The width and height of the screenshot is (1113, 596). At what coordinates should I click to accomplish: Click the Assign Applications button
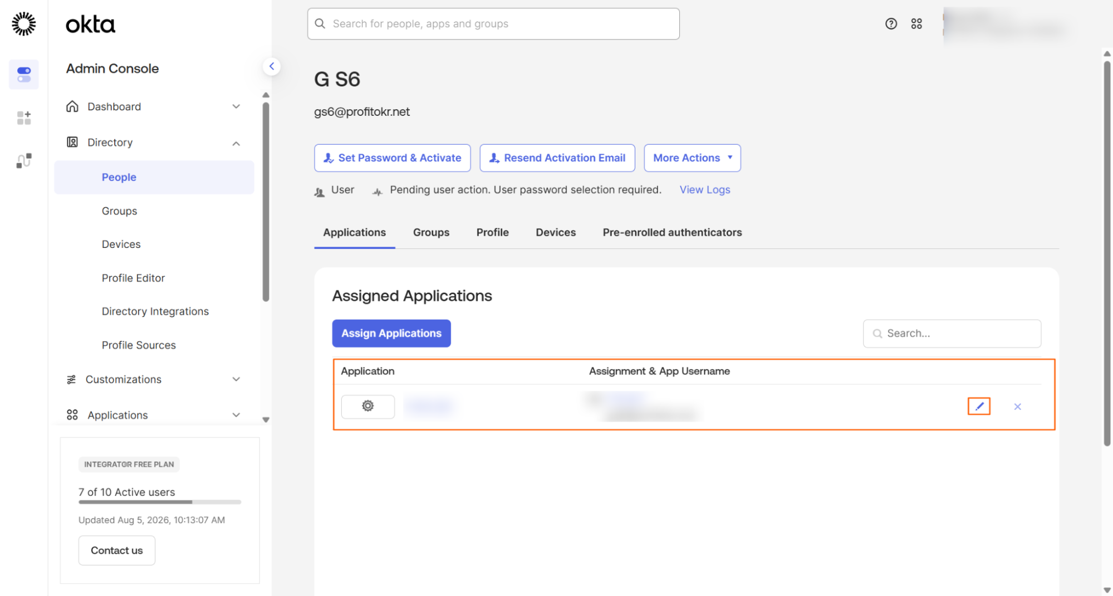(x=391, y=333)
